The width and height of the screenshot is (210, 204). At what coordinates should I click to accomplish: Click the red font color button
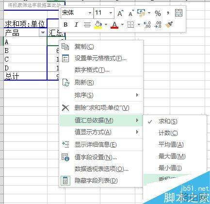tap(114, 25)
